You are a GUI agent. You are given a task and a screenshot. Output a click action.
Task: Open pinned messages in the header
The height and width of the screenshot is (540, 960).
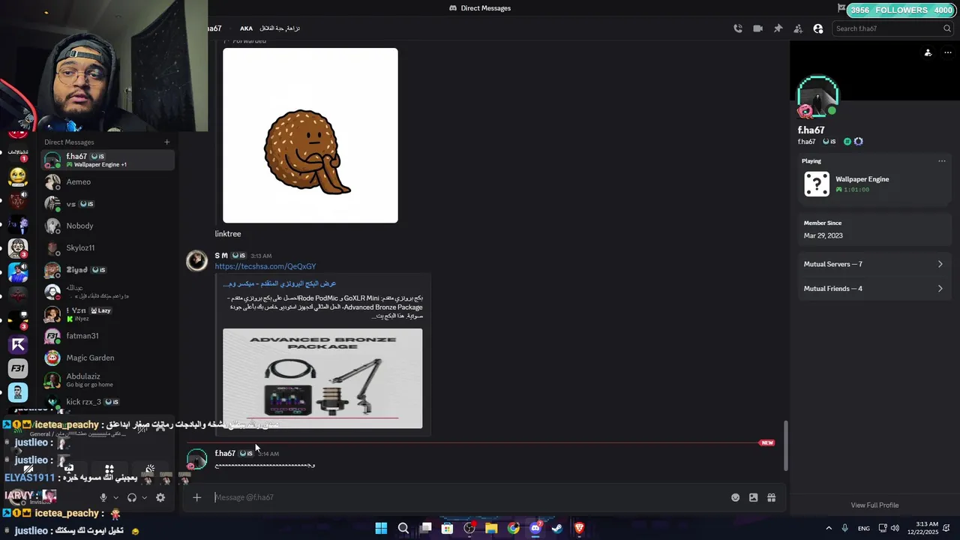point(778,28)
